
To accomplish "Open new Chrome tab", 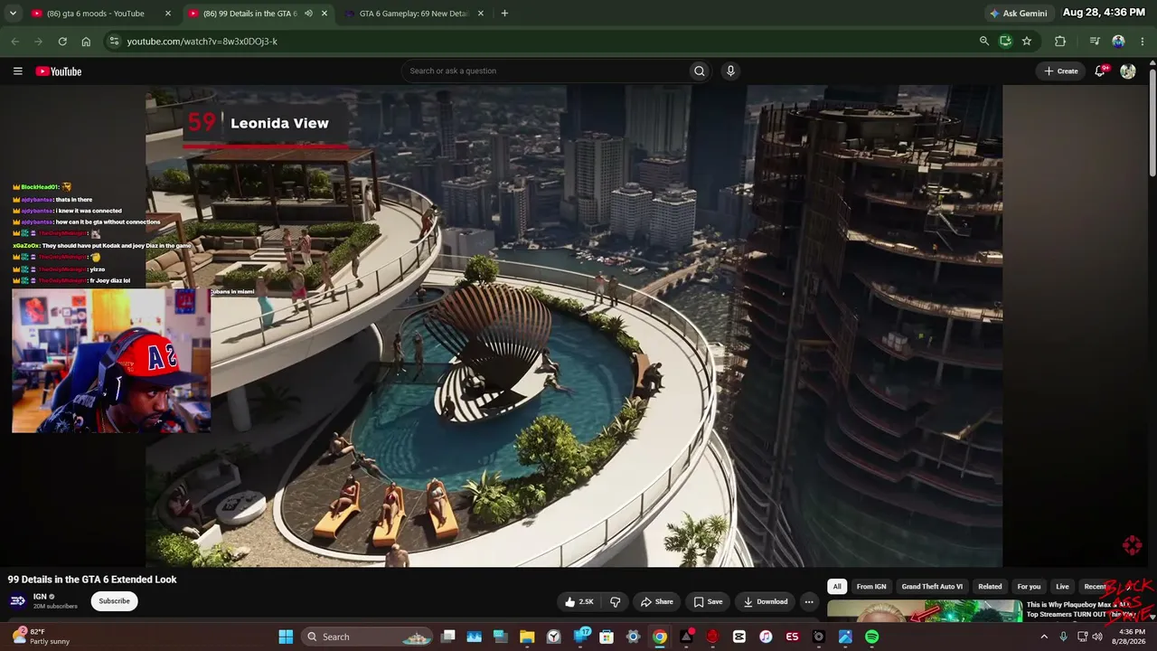I will point(504,14).
